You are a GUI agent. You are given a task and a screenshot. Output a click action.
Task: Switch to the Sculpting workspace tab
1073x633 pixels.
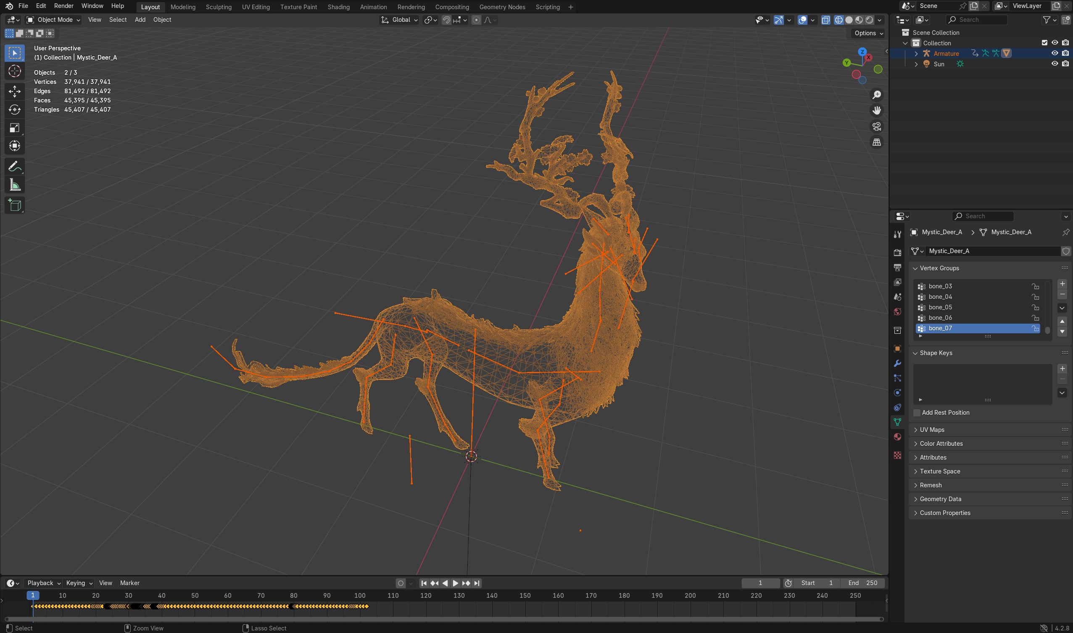point(218,7)
